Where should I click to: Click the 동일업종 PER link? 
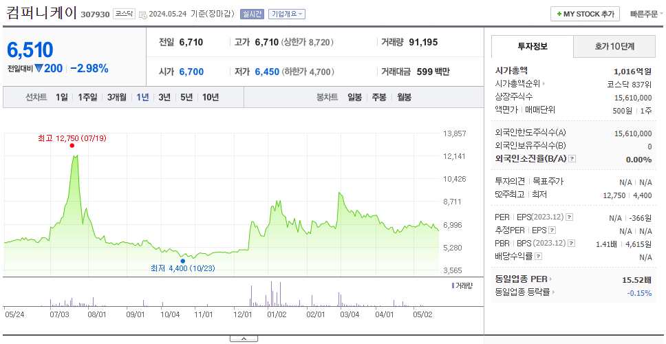click(521, 279)
